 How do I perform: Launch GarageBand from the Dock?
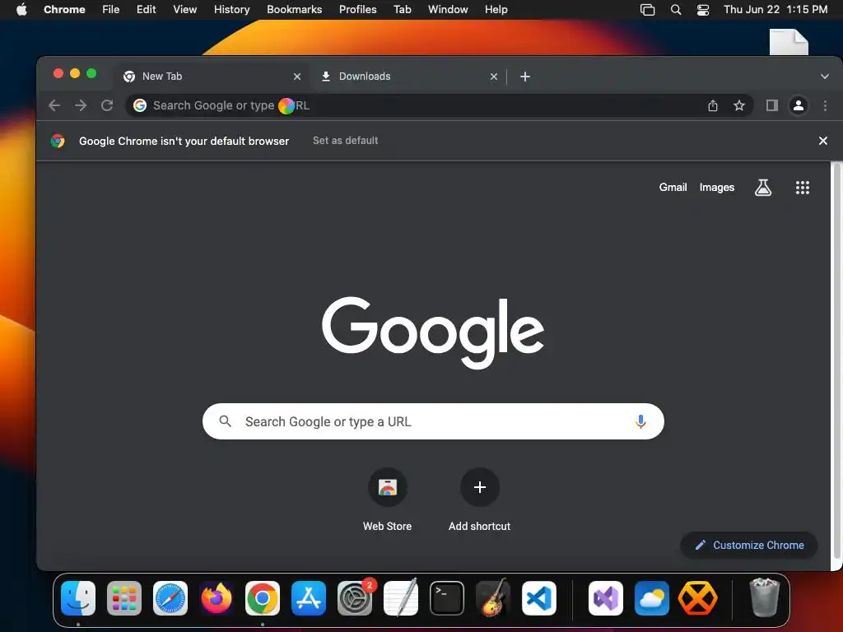[493, 598]
